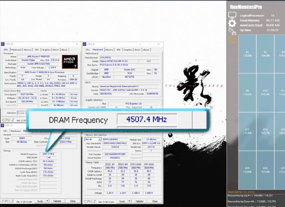285x207 pixels.
Task: Select About tab in CPU-Z Mainboard window
Action: (x=146, y=50)
